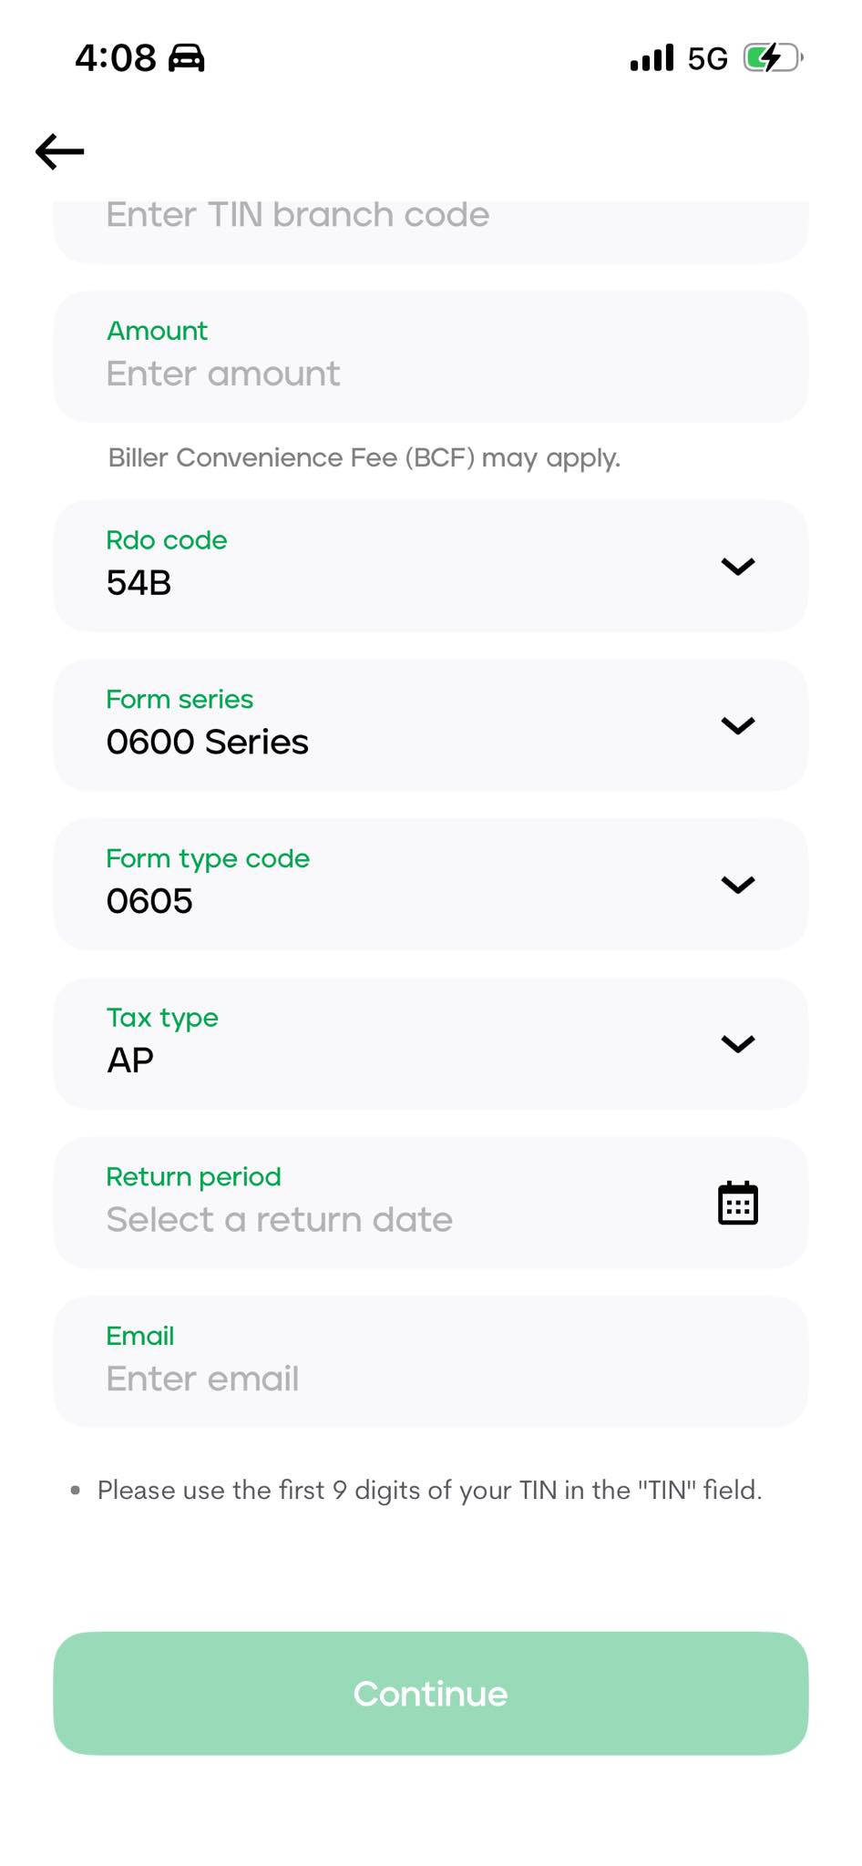The width and height of the screenshot is (862, 1866).
Task: Expand the Rdo code 54B dropdown
Action: point(431,566)
